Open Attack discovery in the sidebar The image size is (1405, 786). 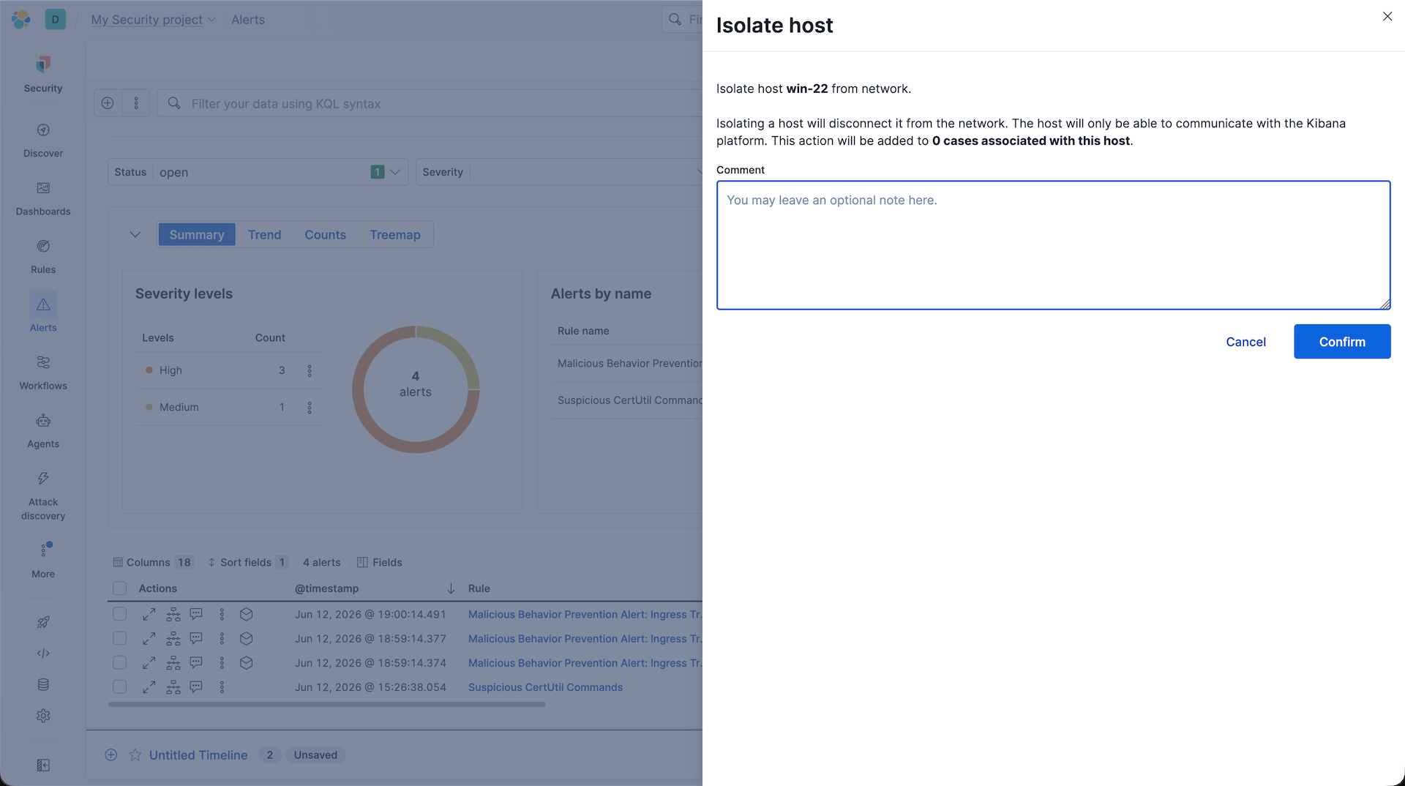pos(43,495)
